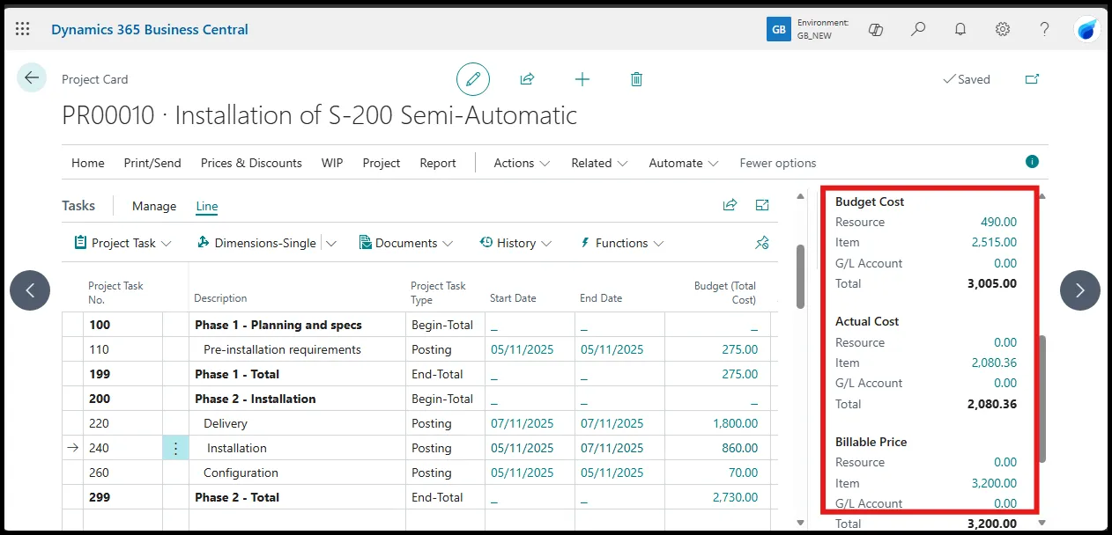Click budget 1,800.00 on Delivery row

point(735,423)
